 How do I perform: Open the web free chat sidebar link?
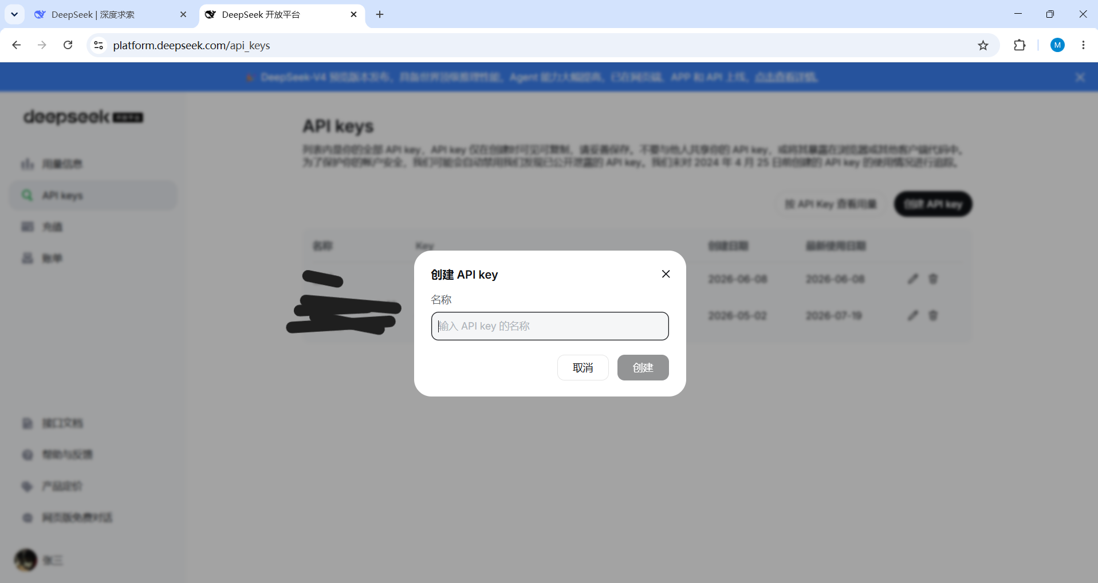[x=93, y=518]
